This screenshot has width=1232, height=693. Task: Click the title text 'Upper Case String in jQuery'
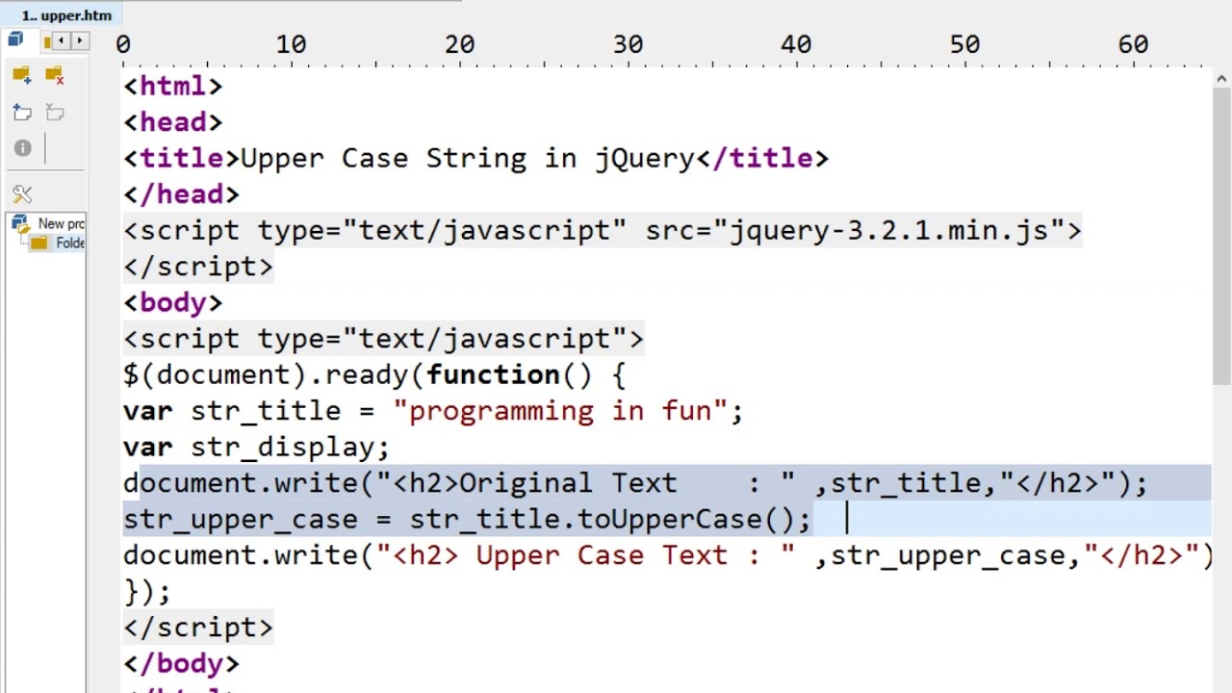(468, 159)
